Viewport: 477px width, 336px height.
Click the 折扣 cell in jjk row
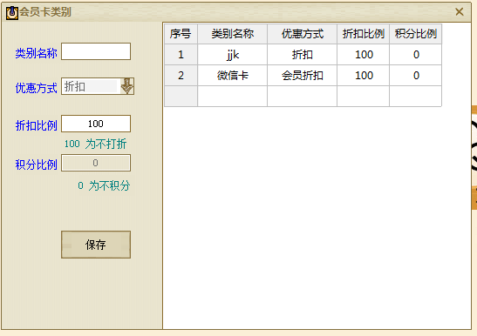pyautogui.click(x=302, y=55)
